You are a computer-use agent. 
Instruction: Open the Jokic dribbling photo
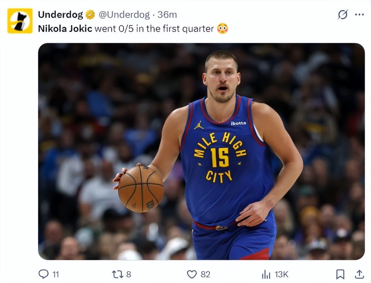[x=201, y=152]
